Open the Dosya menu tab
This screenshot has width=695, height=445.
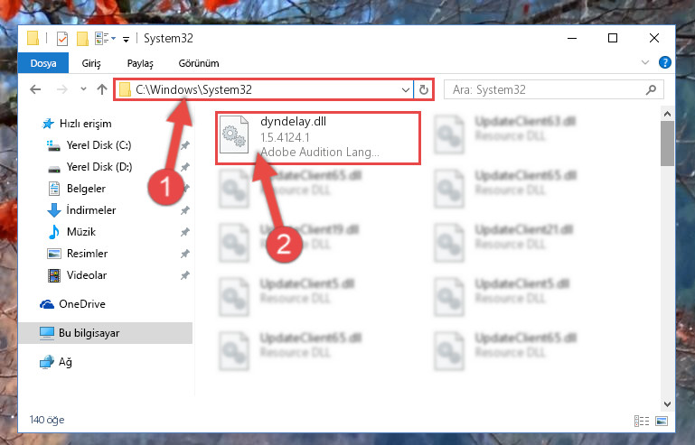(x=43, y=63)
